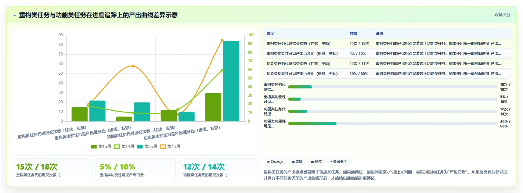Click the right axis label 100
Viewport: 523px width, 193px height.
click(251, 35)
